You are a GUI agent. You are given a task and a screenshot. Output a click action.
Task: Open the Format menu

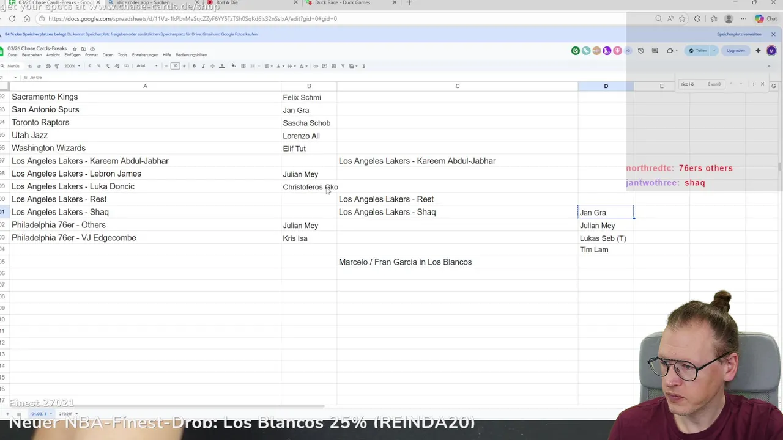91,55
